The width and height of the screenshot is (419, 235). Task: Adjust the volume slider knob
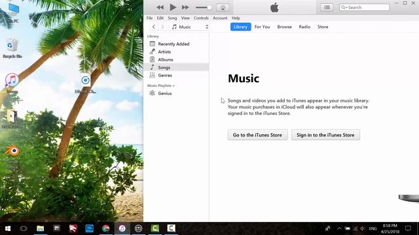(209, 7)
